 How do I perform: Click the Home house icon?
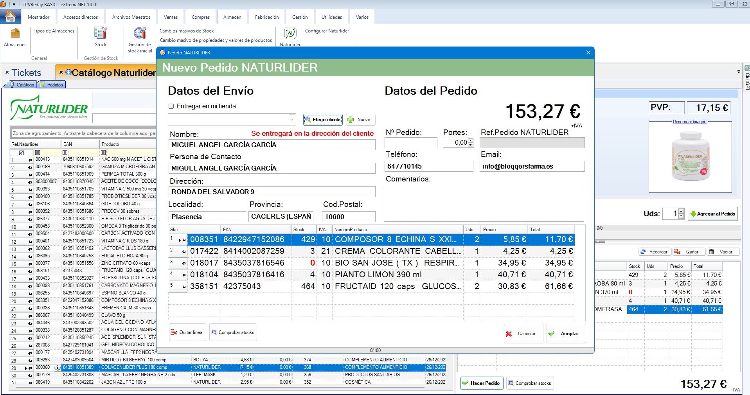click(11, 16)
